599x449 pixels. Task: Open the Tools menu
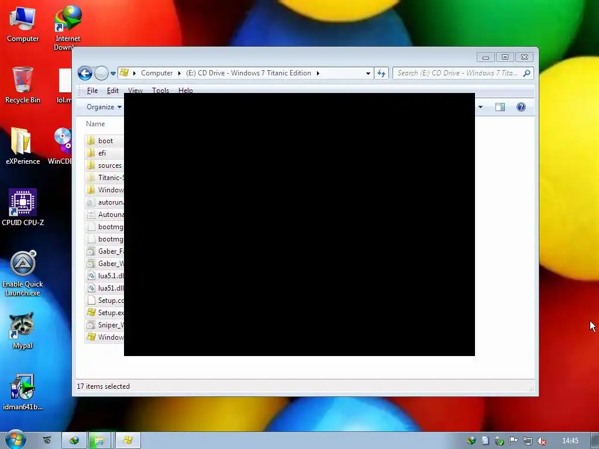[160, 90]
